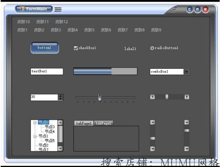Click the trackbar slider thumb
Screen dimensions: 220x167
100,97
